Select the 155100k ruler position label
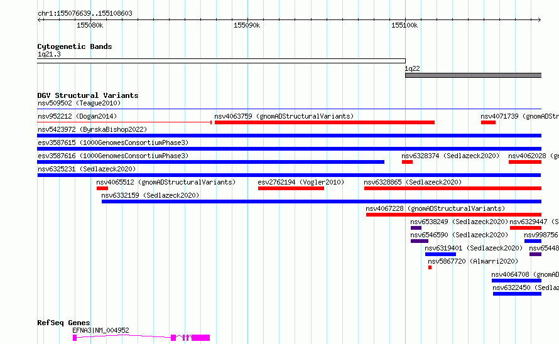The height and width of the screenshot is (344, 559). 404,25
